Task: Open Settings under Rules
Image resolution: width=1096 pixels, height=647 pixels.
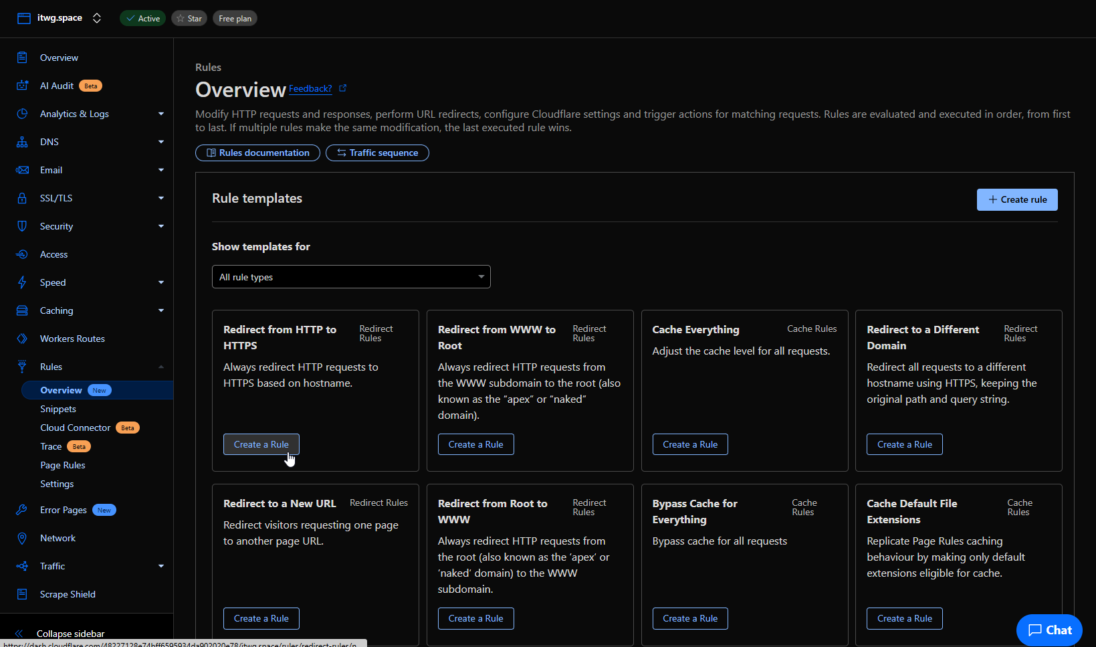Action: [57, 484]
